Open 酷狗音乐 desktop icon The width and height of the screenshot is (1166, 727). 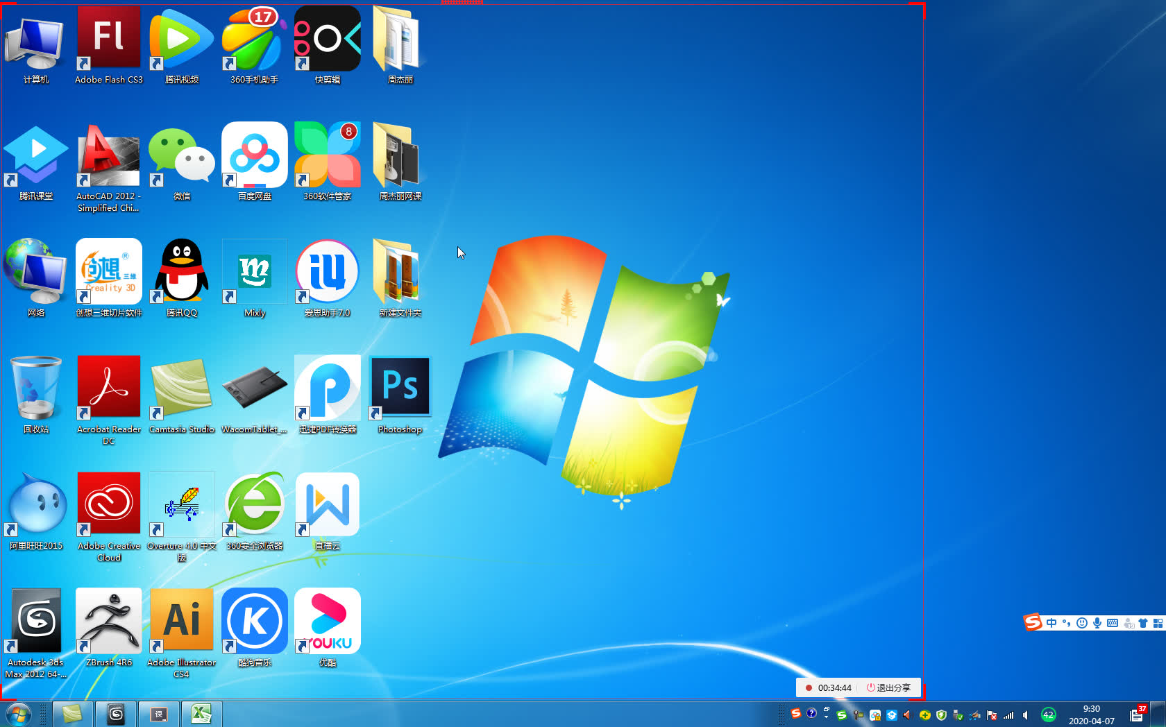pyautogui.click(x=255, y=628)
